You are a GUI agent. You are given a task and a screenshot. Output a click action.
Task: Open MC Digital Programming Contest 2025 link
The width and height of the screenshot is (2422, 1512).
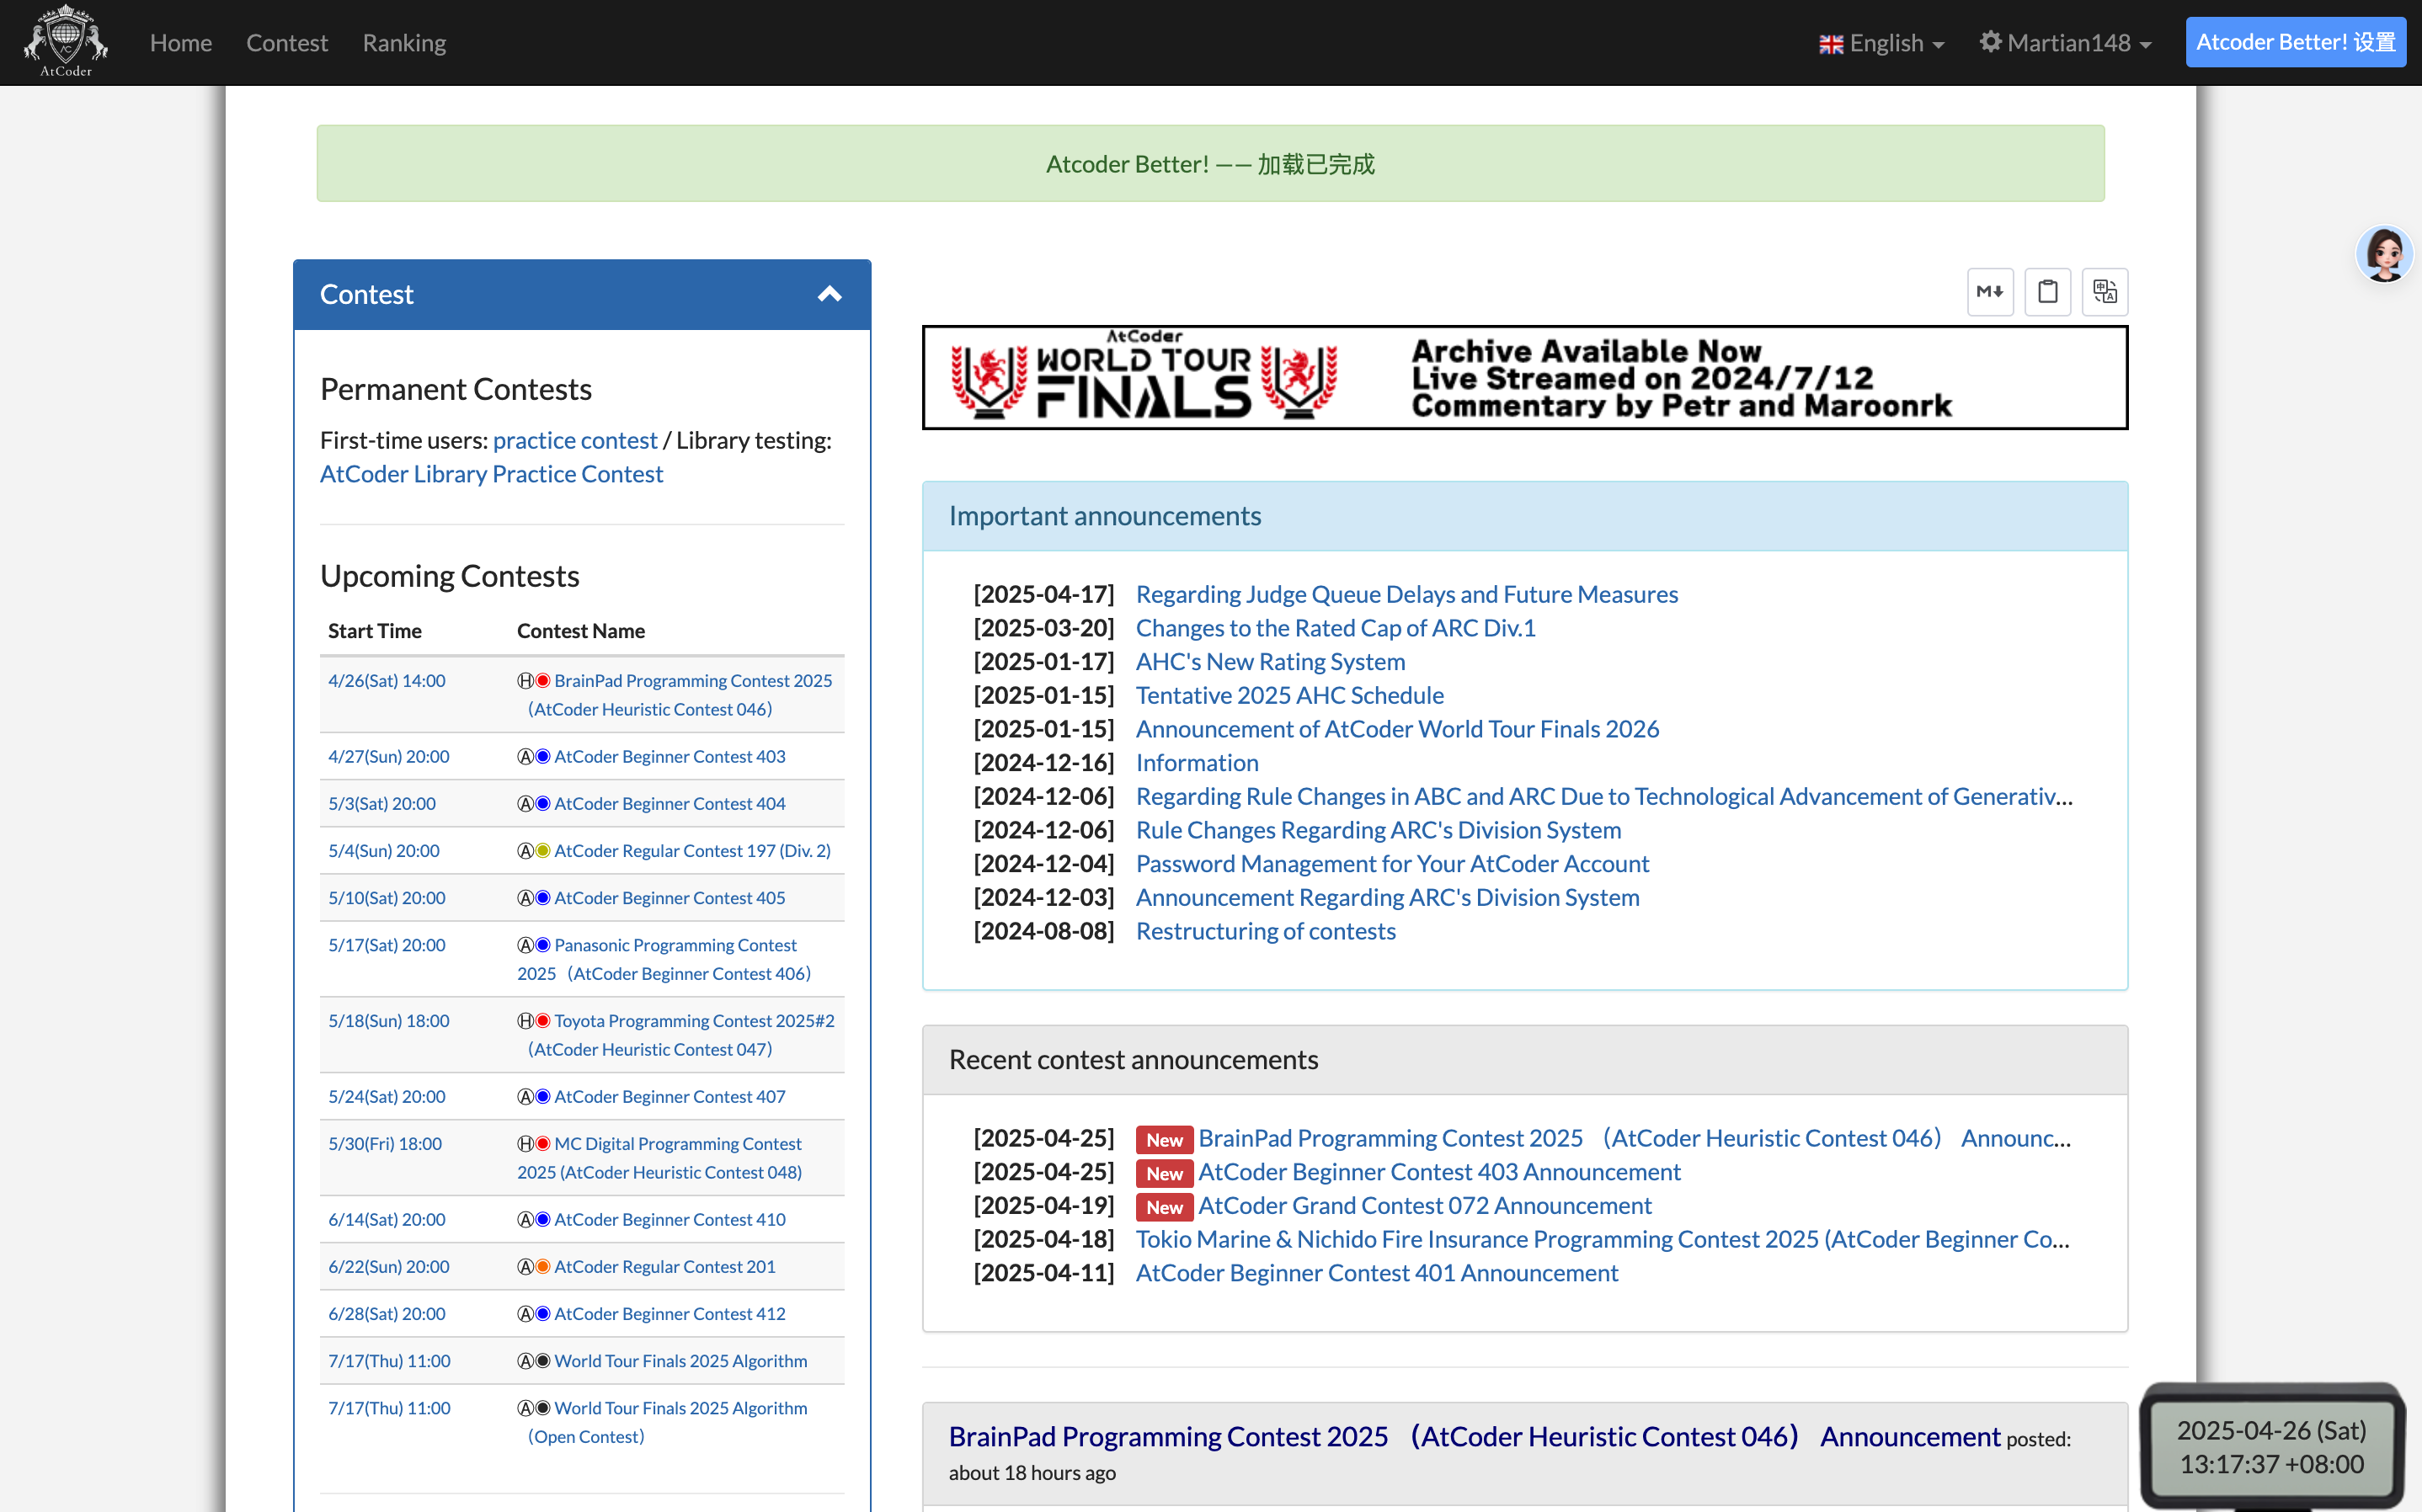660,1157
